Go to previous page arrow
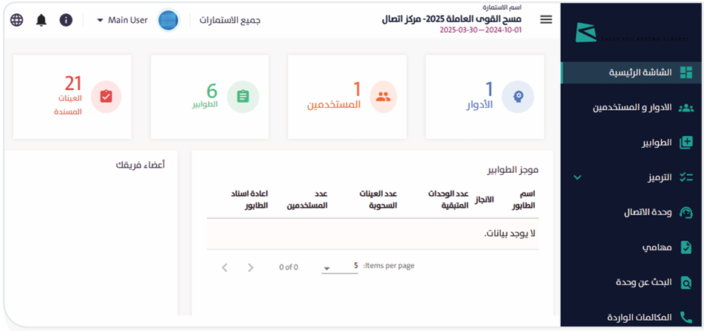This screenshot has width=704, height=331. pyautogui.click(x=225, y=267)
